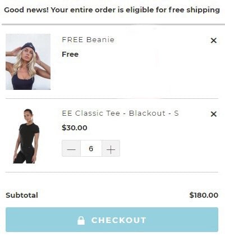Viewport: 225px width, 241px height.
Task: Click the Subtotal label
Action: tap(22, 195)
